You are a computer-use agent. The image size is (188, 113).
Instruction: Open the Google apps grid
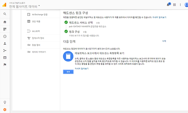point(174,5)
